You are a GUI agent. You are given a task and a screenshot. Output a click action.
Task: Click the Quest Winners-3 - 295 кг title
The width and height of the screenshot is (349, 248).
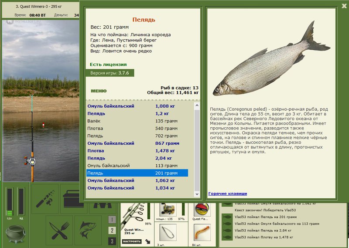click(x=39, y=7)
